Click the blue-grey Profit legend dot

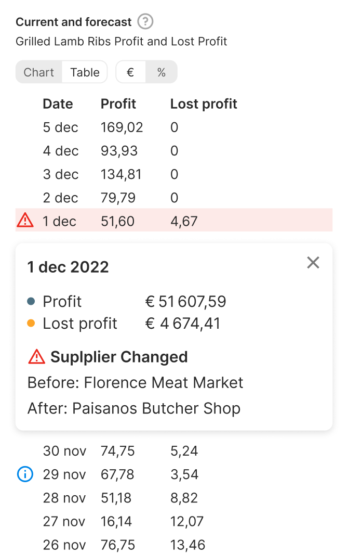[x=31, y=301]
